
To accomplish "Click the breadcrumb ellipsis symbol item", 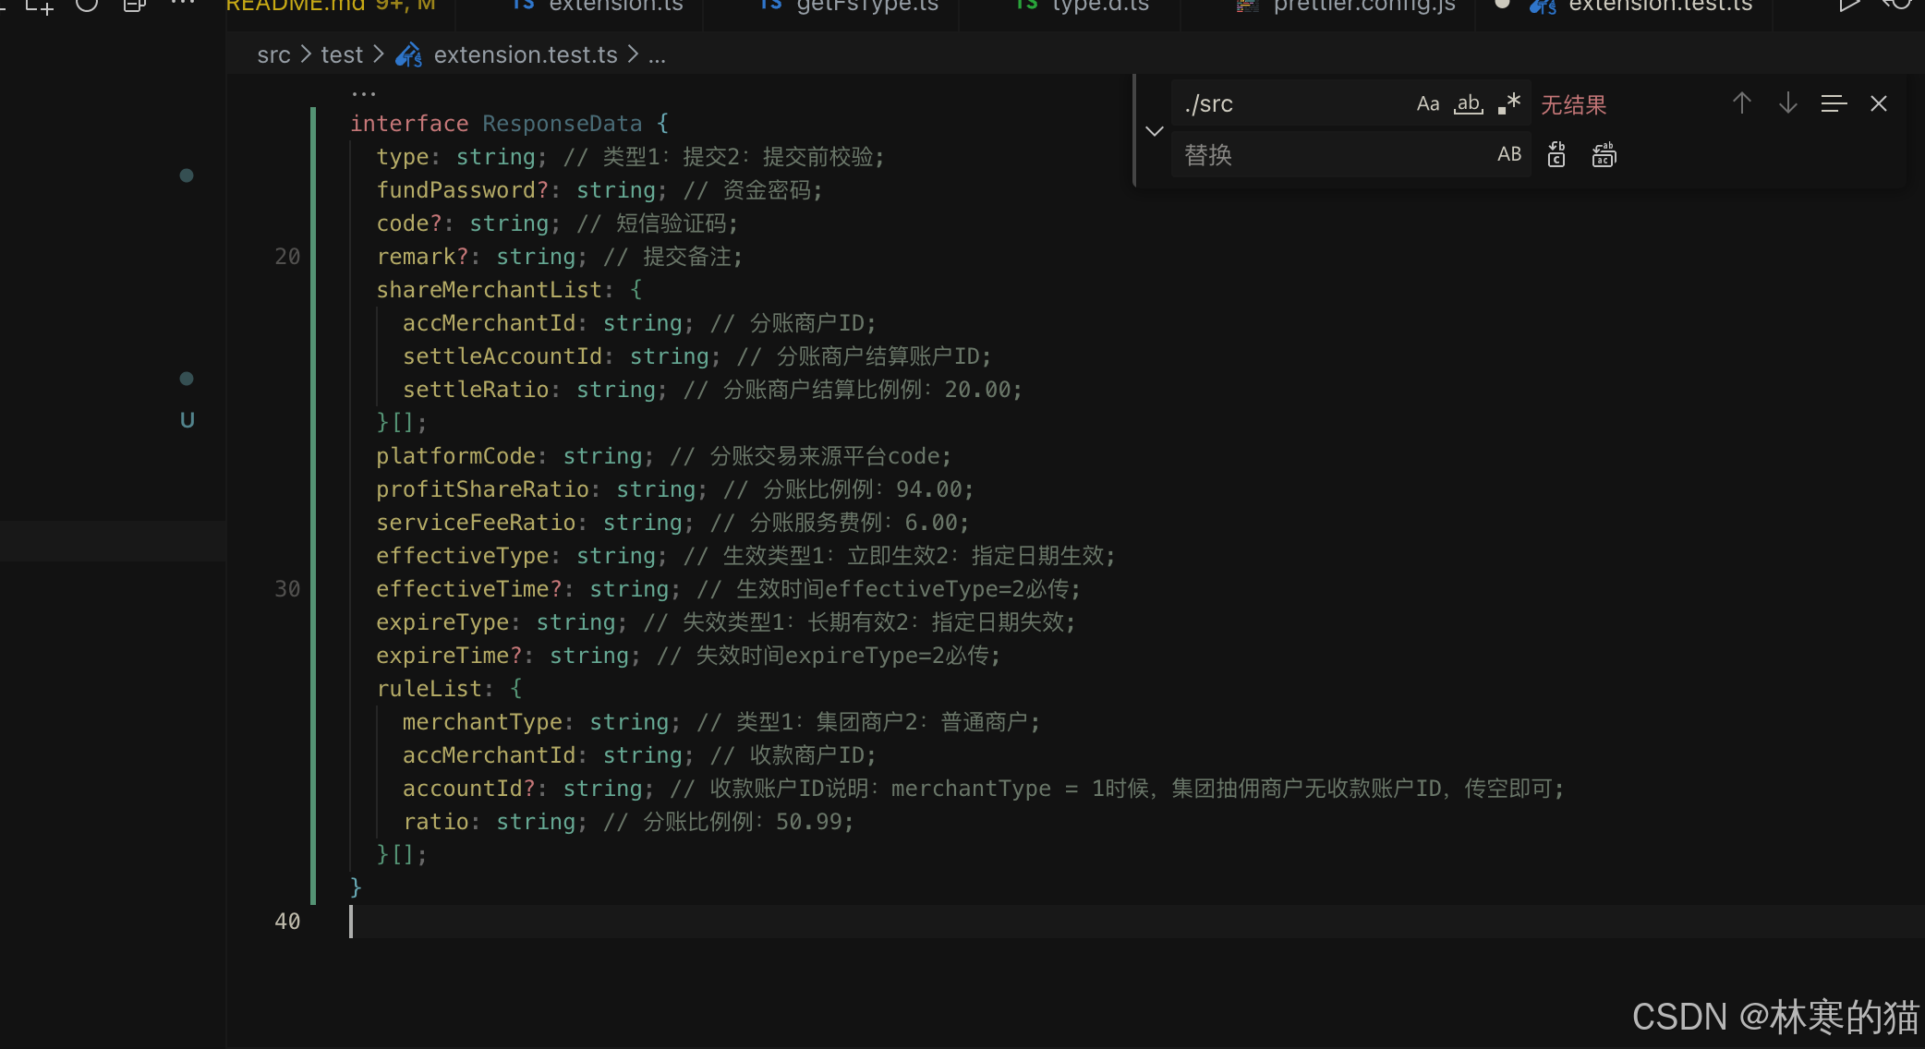I will [x=657, y=55].
